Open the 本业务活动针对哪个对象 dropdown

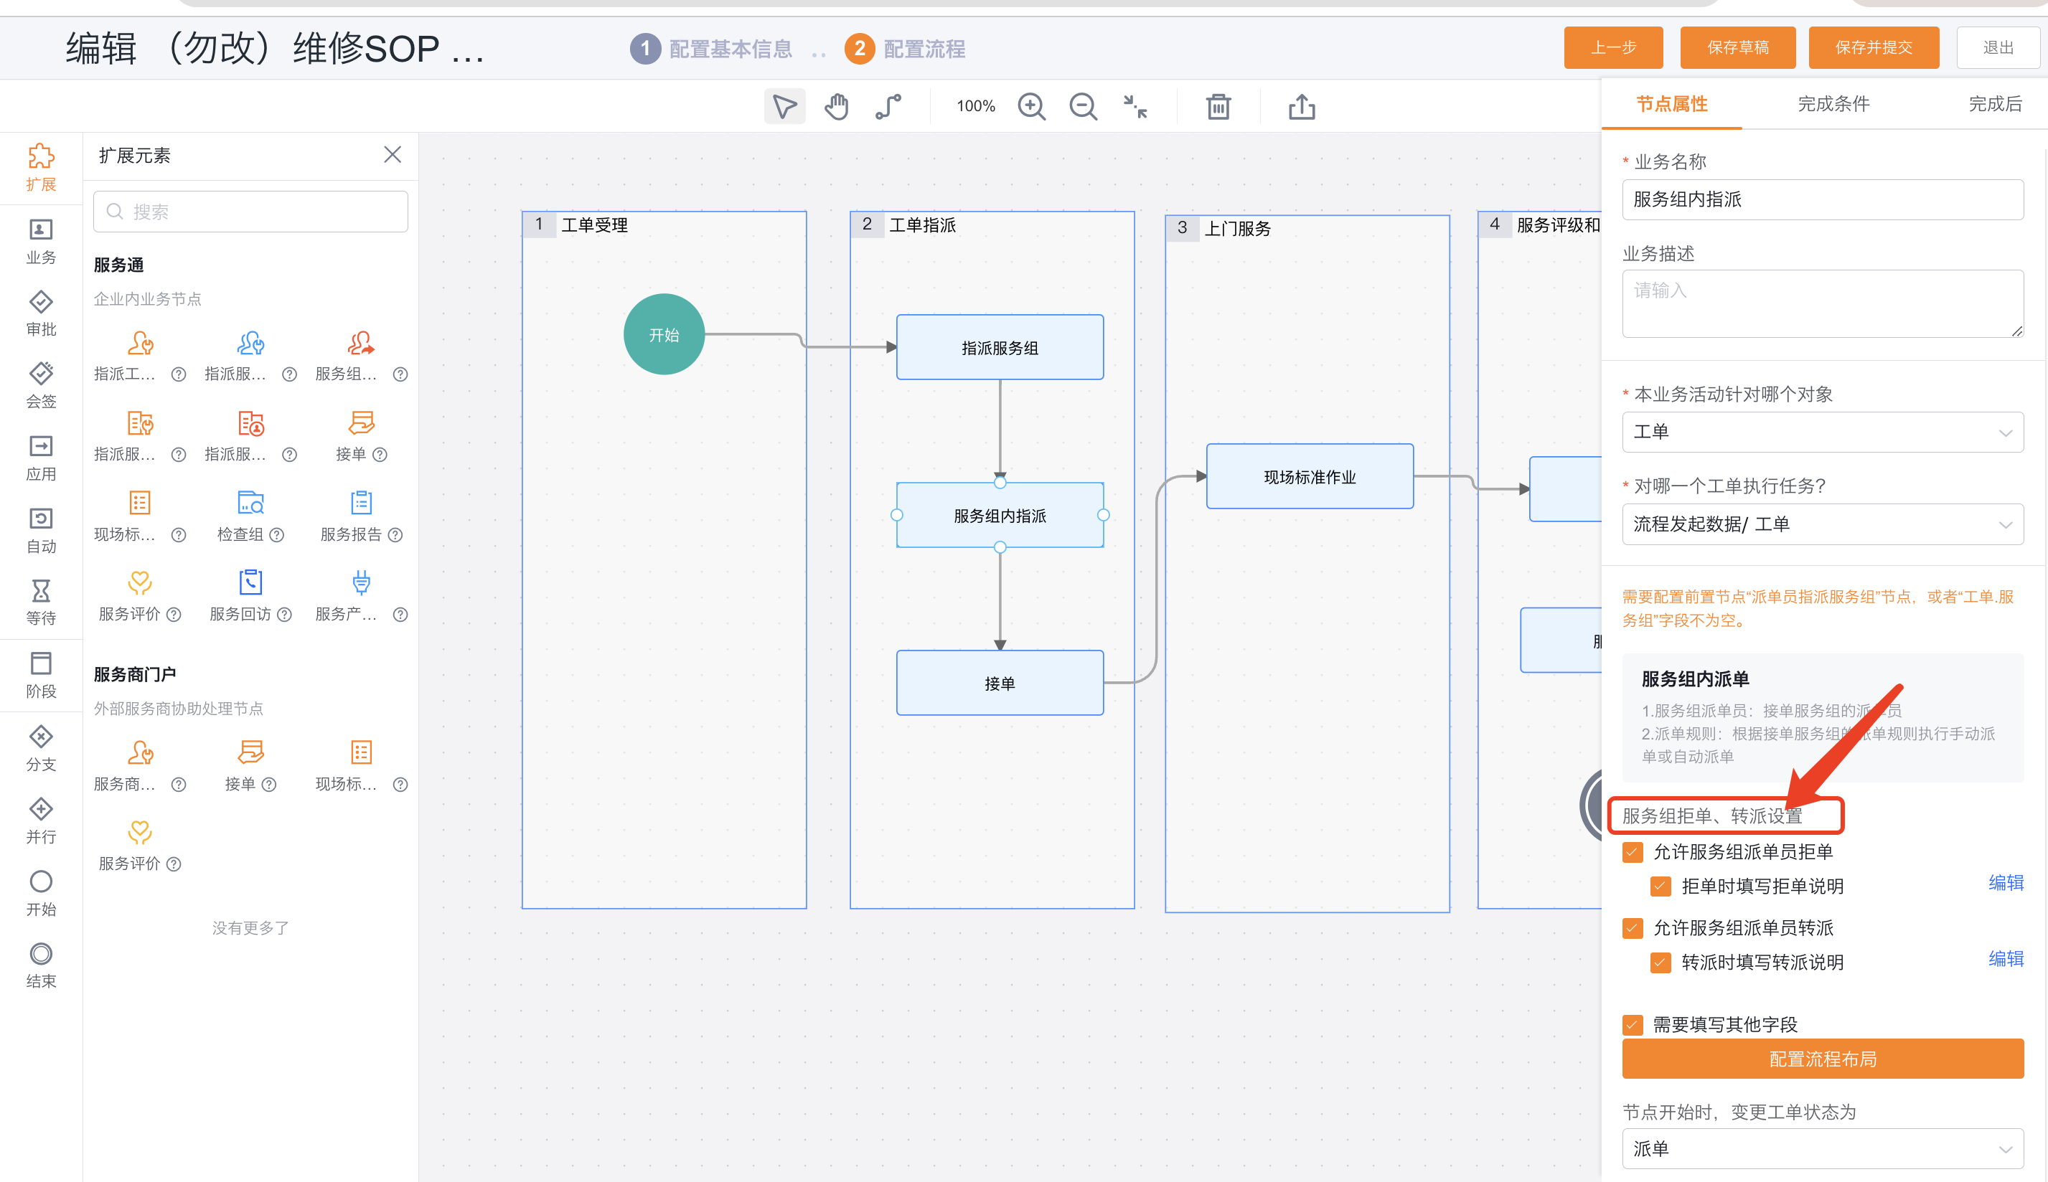coord(1822,432)
